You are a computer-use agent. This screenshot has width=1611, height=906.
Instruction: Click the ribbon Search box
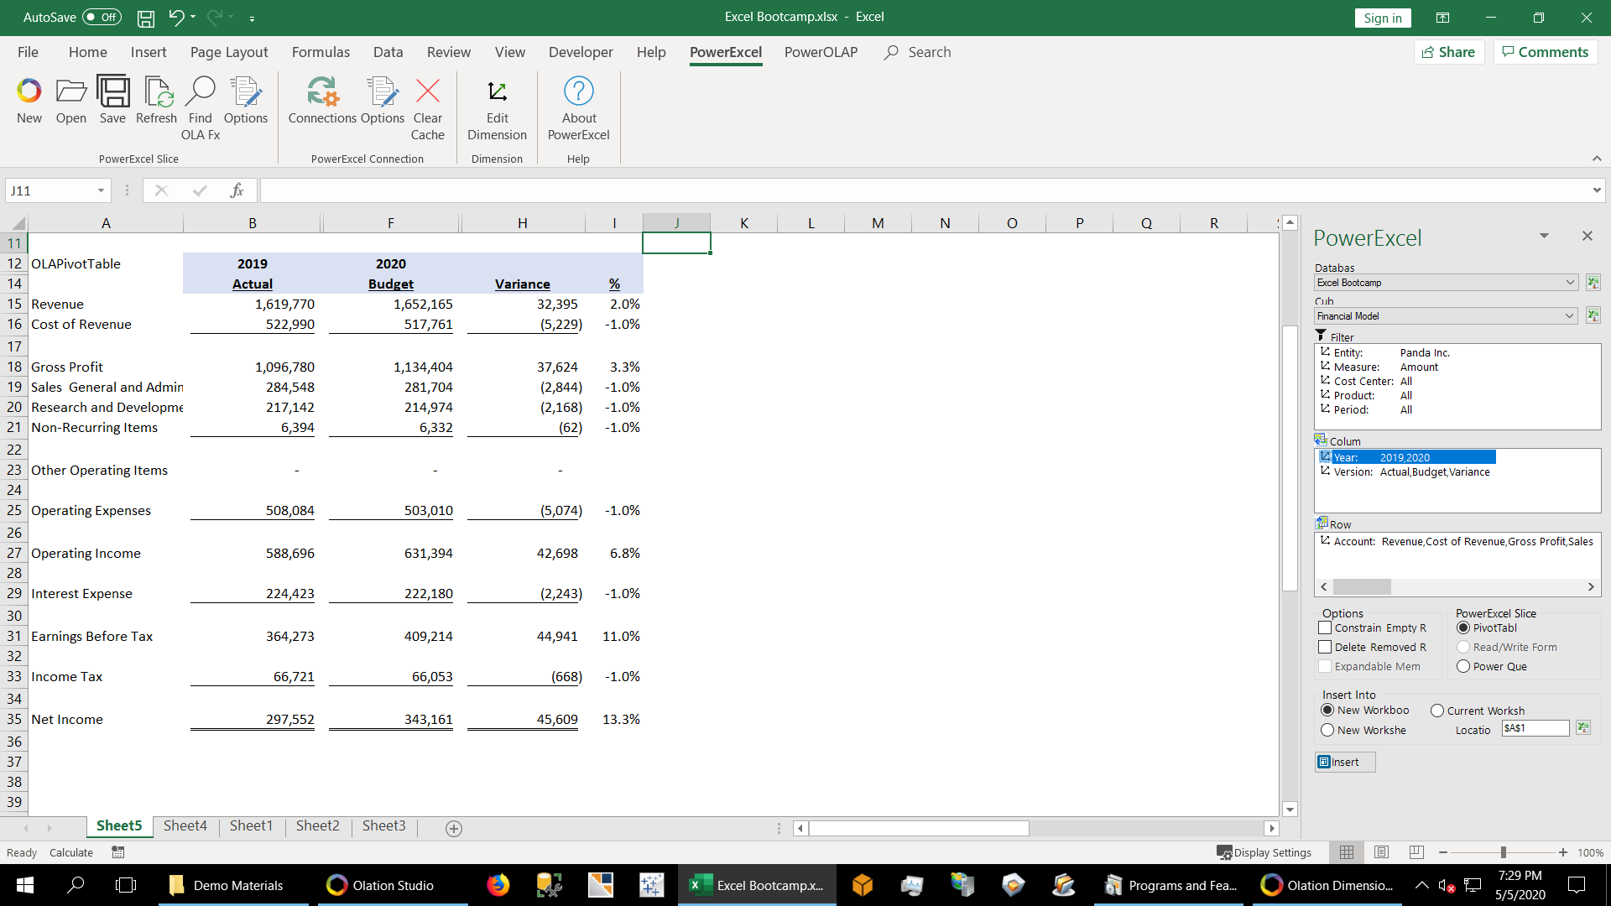pos(918,52)
